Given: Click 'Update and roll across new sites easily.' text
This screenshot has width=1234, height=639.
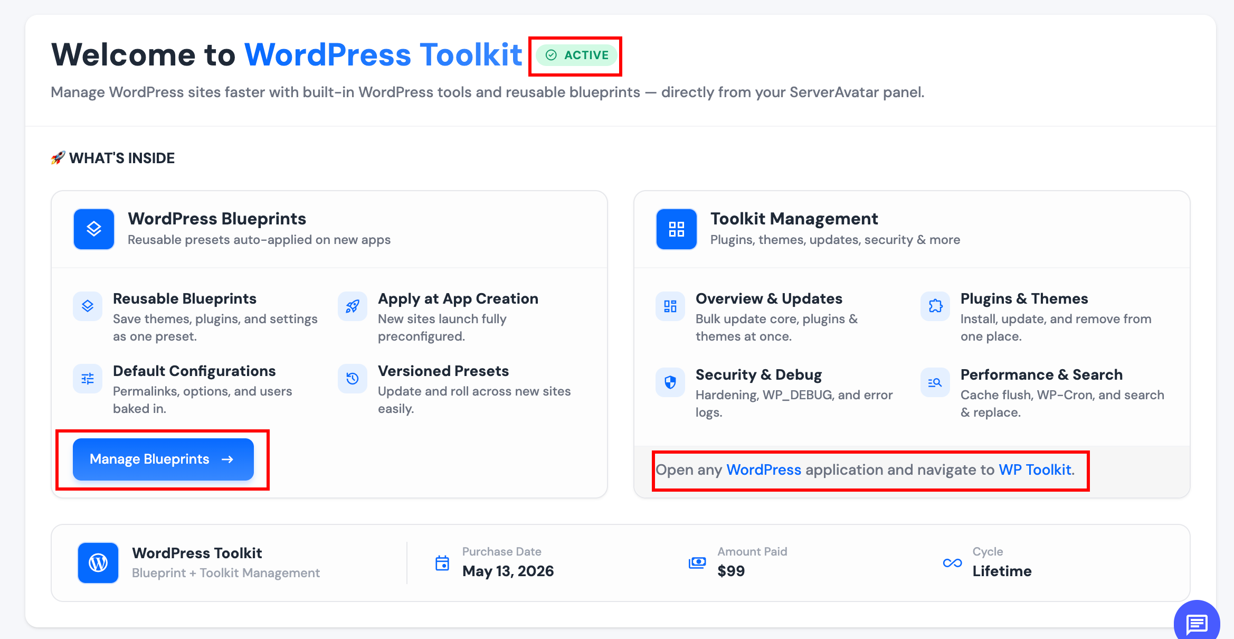Looking at the screenshot, I should [x=474, y=400].
